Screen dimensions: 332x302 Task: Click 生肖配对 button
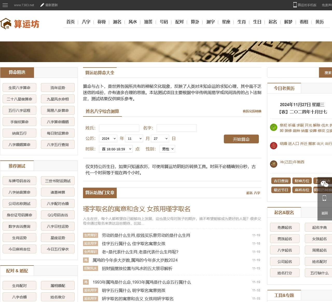[19, 285]
